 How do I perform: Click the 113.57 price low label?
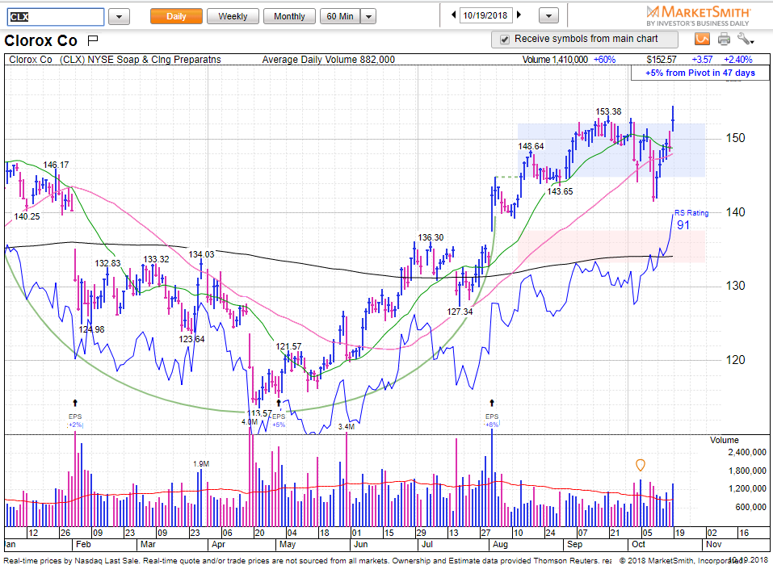[259, 413]
